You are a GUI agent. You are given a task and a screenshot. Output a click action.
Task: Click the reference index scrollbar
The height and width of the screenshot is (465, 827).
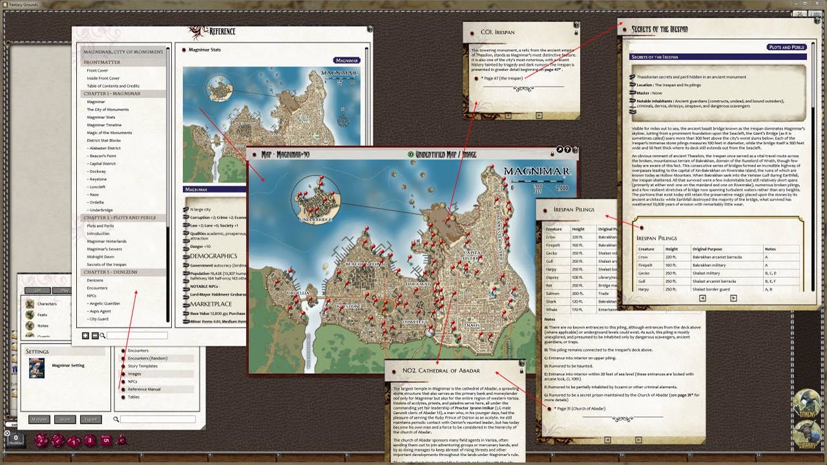click(x=168, y=194)
